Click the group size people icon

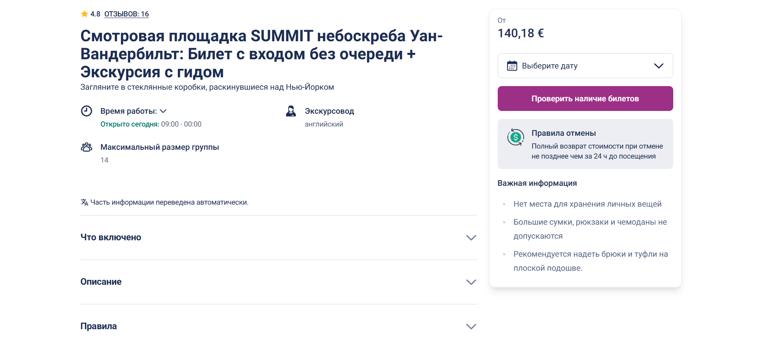[x=87, y=147]
